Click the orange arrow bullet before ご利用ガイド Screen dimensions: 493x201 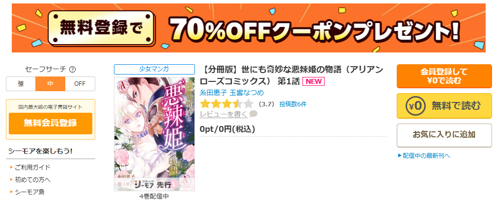point(11,167)
